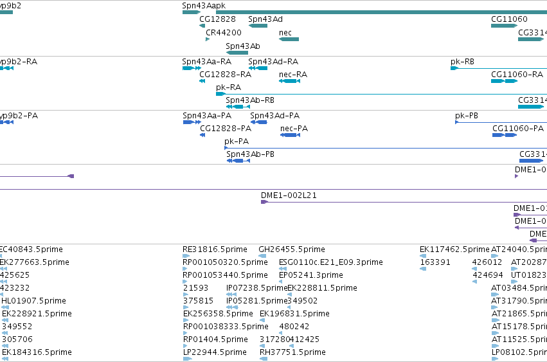The height and width of the screenshot is (362, 547).
Task: Open the Spn43Ab gene label
Action: 243,46
